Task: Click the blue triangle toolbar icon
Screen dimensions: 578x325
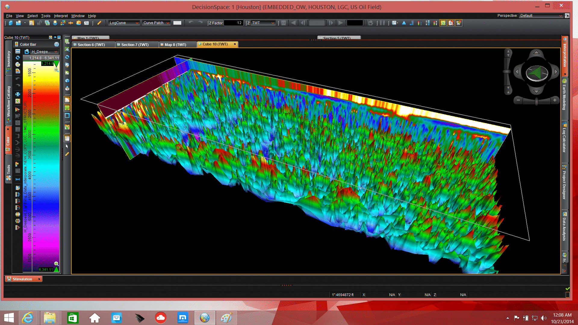Action: tap(404, 23)
